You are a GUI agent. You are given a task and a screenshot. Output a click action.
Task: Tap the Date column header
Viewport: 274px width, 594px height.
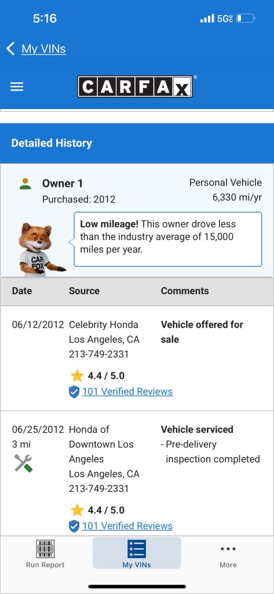pos(22,291)
